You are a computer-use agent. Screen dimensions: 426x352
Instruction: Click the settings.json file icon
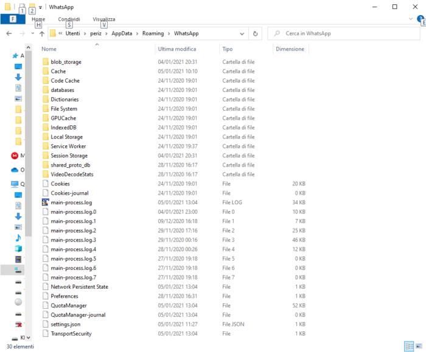(46, 324)
